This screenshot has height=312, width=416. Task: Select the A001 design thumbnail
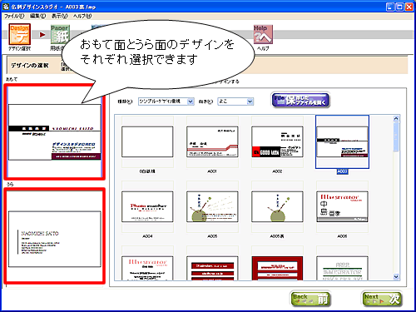point(212,141)
